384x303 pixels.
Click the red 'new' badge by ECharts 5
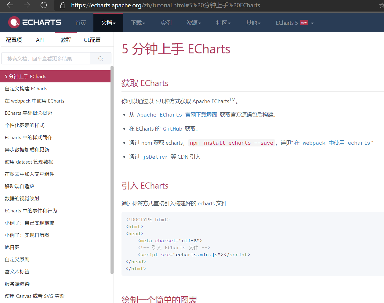tap(304, 23)
